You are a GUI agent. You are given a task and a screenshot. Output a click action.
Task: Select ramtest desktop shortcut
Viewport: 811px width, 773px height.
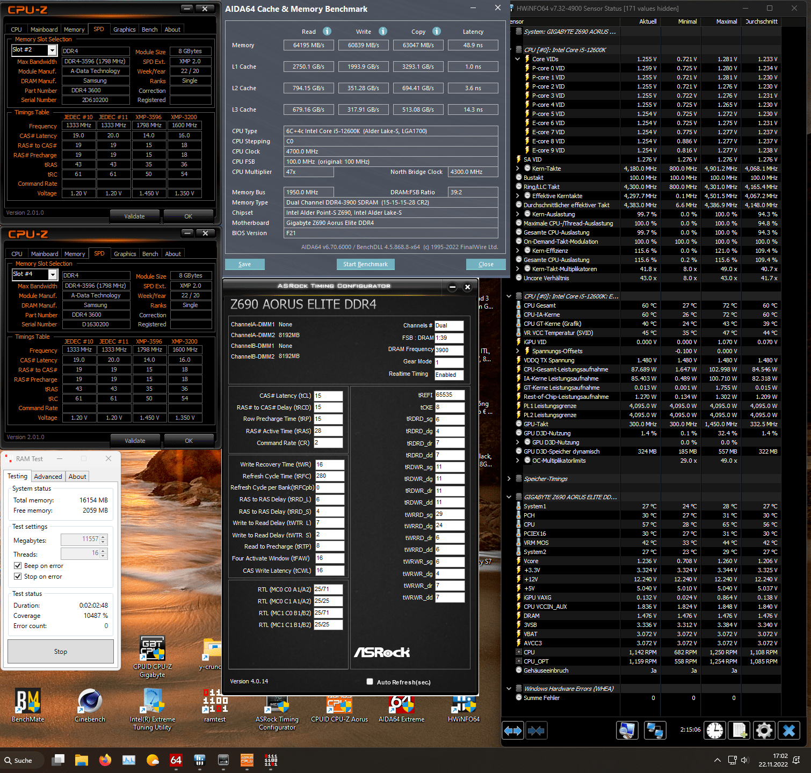(x=215, y=705)
